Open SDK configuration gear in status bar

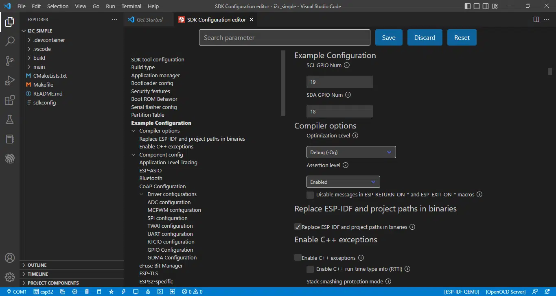pyautogui.click(x=75, y=292)
